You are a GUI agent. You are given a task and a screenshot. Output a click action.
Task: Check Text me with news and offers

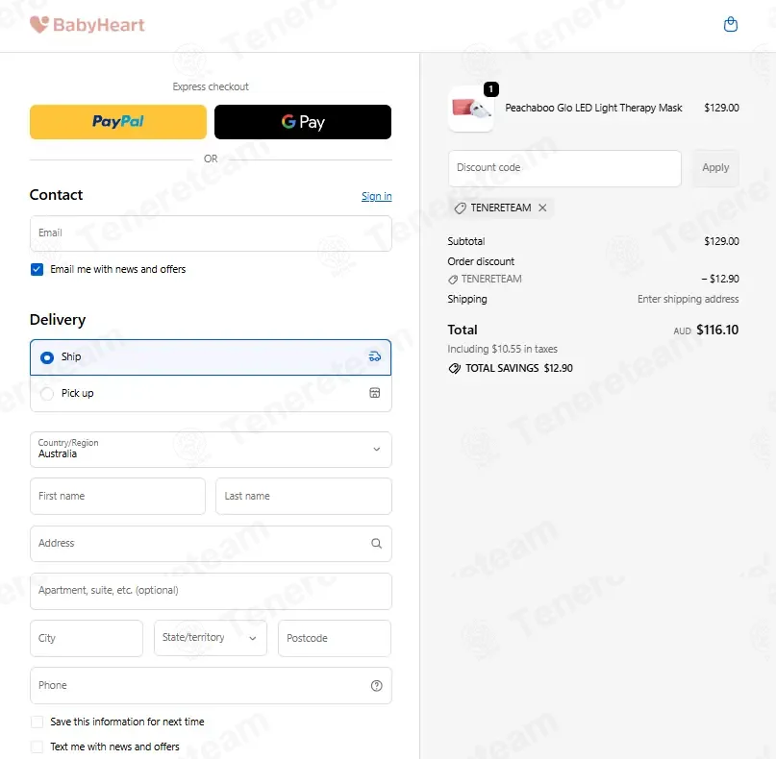point(37,747)
